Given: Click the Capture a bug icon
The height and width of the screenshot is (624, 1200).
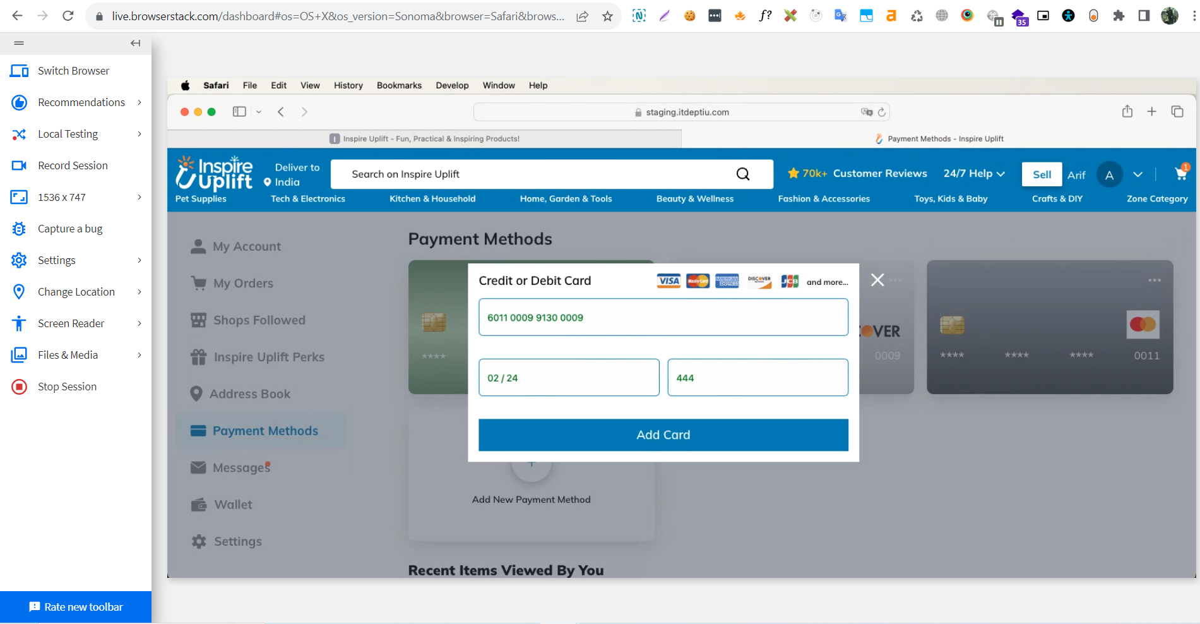Looking at the screenshot, I should [19, 229].
